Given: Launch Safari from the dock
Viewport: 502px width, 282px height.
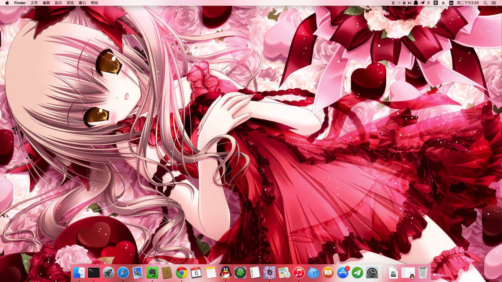Looking at the screenshot, I should coord(123,273).
